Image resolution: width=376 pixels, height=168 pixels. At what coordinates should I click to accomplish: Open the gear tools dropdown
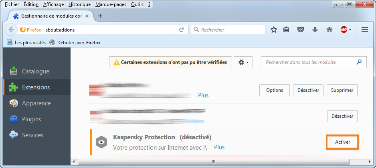(x=243, y=62)
